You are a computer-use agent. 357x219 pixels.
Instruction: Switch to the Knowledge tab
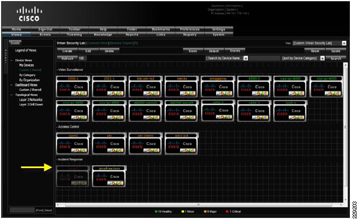103,34
